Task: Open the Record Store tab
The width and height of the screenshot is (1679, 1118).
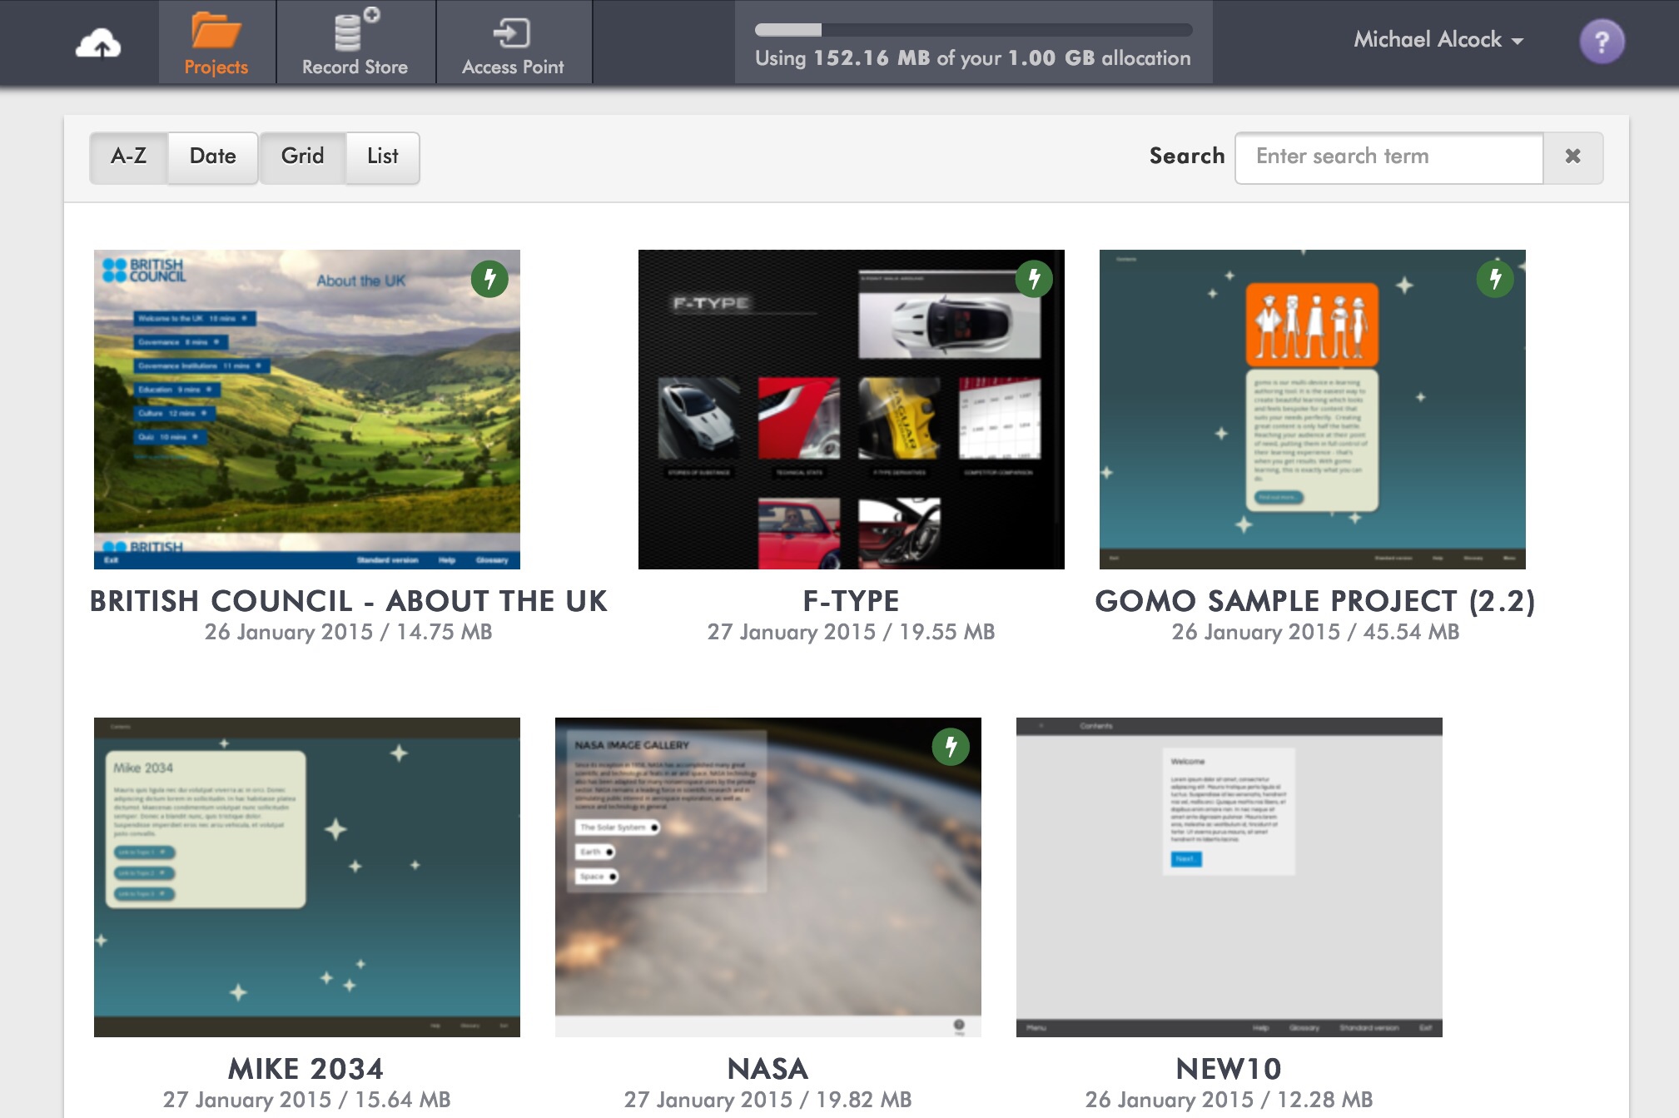Action: click(x=355, y=42)
